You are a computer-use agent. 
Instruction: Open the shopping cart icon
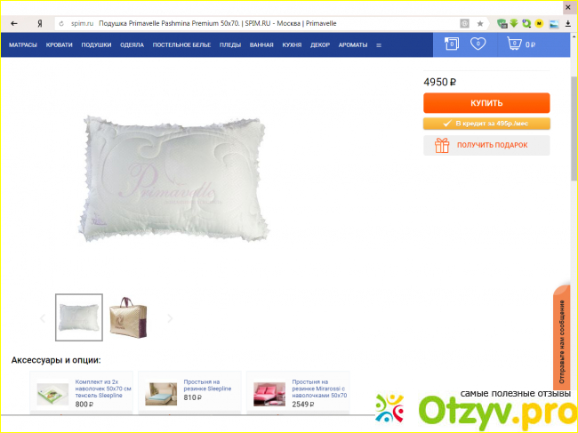(x=514, y=44)
